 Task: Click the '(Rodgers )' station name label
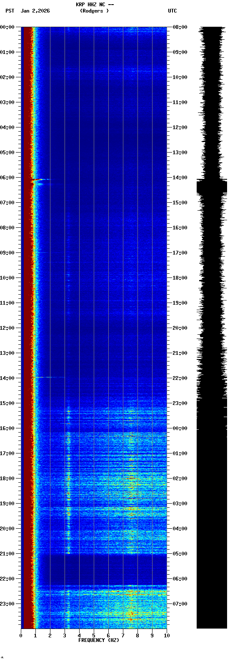(x=95, y=11)
